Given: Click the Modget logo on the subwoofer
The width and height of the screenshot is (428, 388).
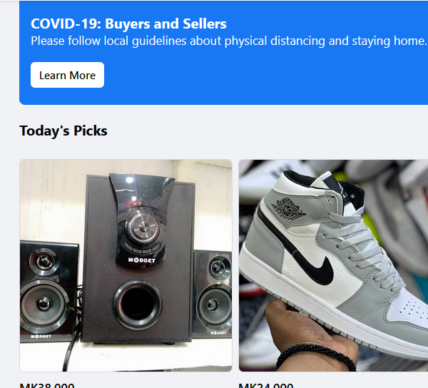Looking at the screenshot, I should 142,260.
